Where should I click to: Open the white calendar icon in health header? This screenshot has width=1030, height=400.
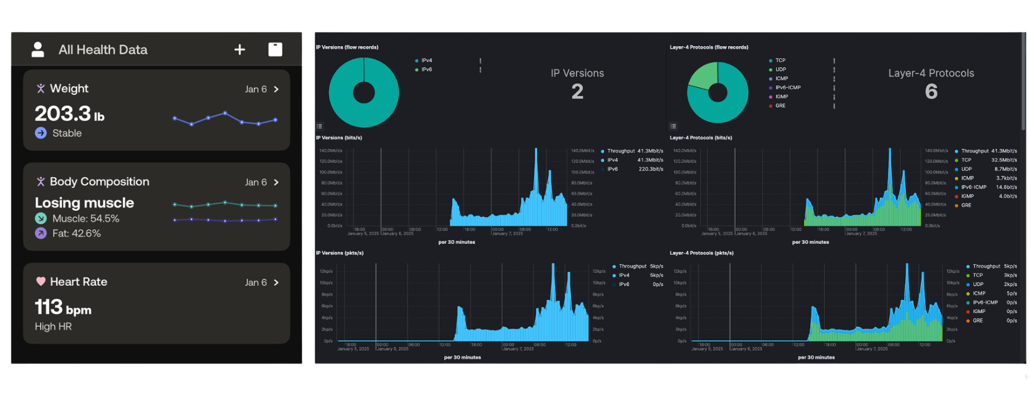[x=275, y=49]
